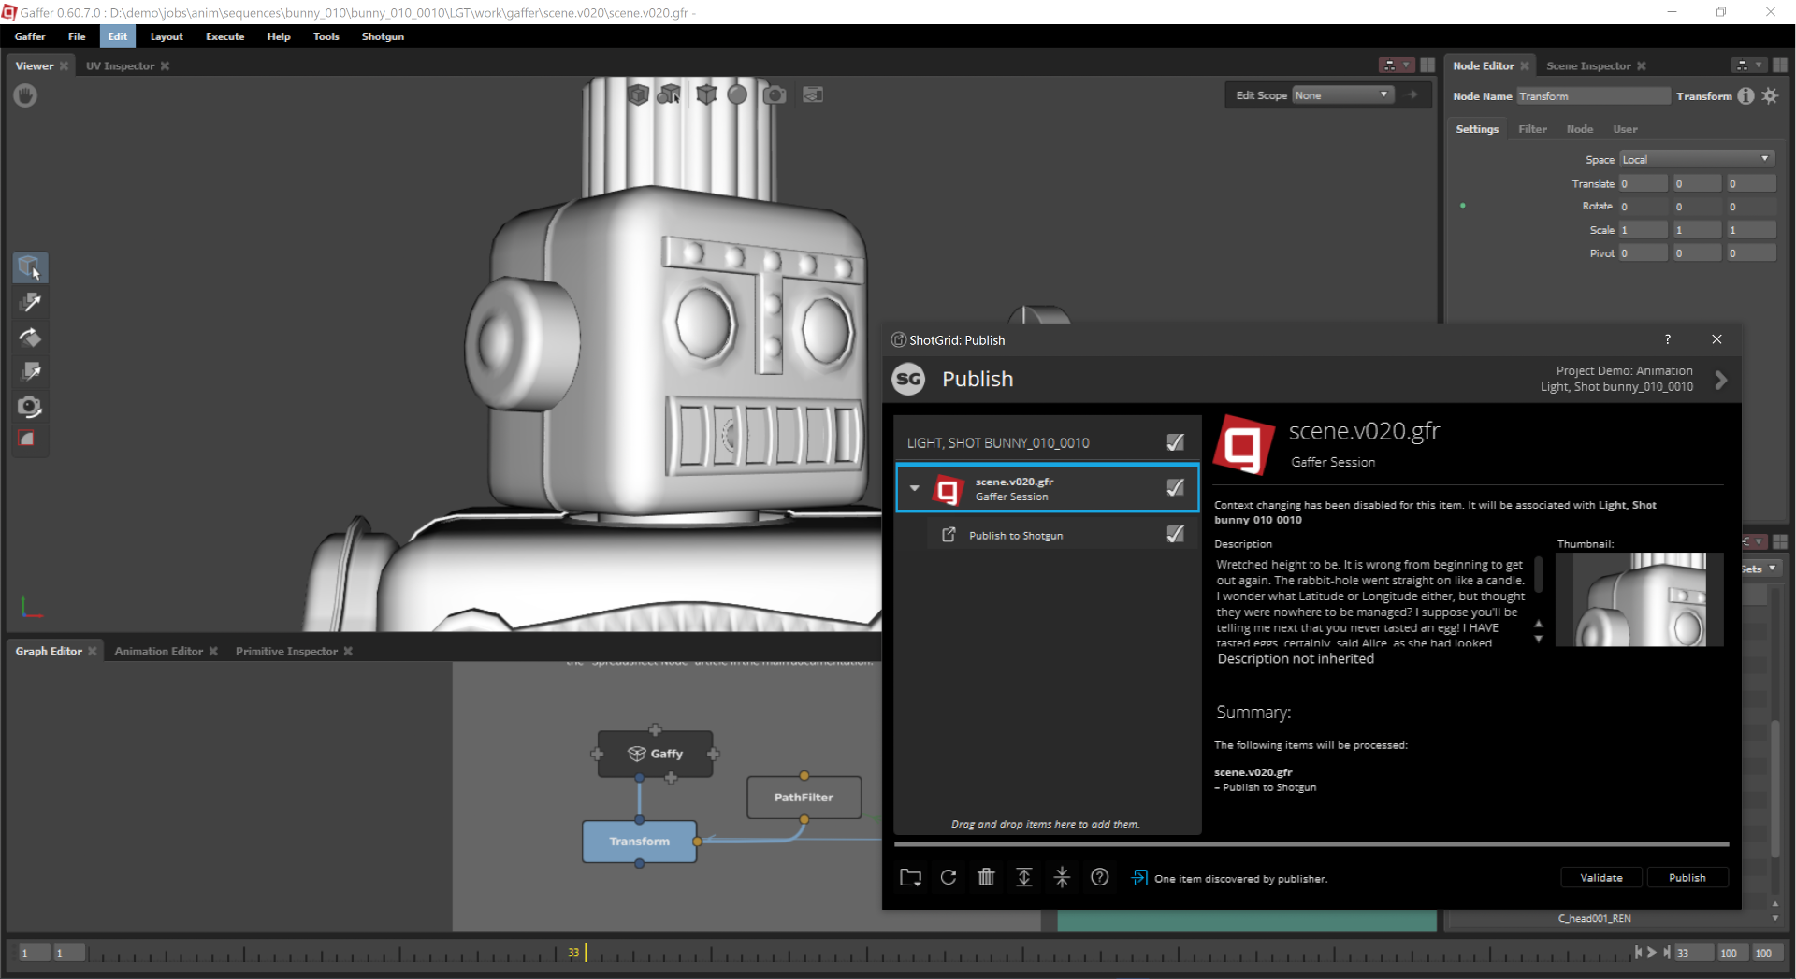Click the description stepper up arrow
This screenshot has width=1796, height=979.
[x=1539, y=624]
